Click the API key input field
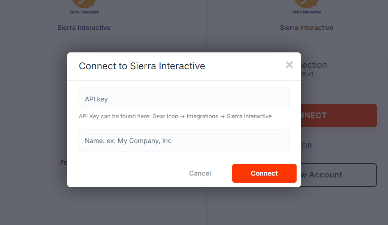The image size is (388, 225). [x=184, y=99]
